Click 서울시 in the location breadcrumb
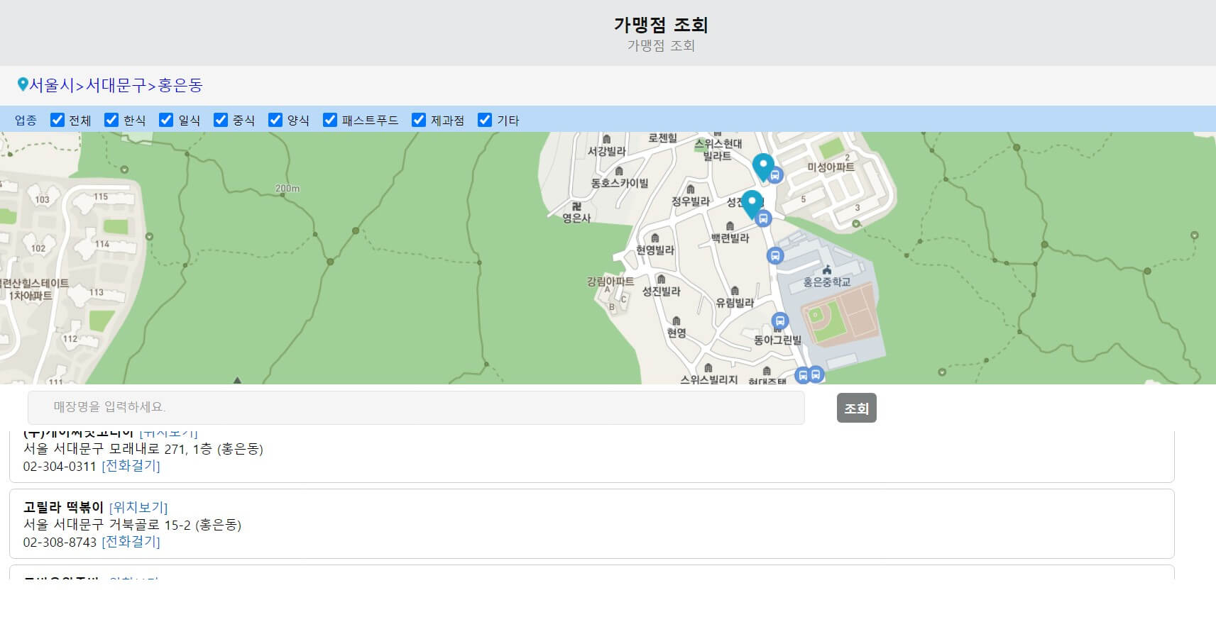Viewport: 1216px width, 617px height. click(51, 85)
